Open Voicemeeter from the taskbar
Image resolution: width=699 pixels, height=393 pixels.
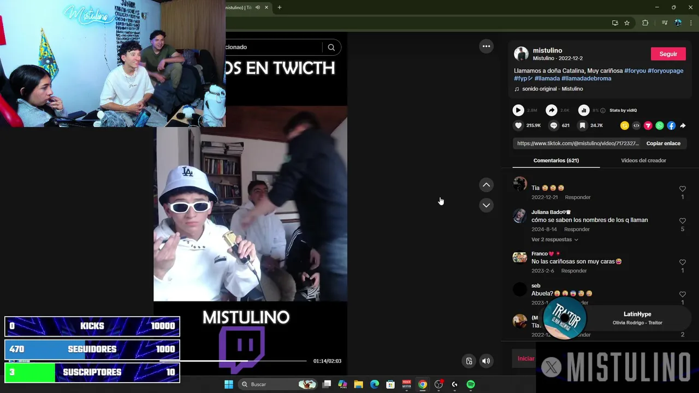[x=406, y=384]
